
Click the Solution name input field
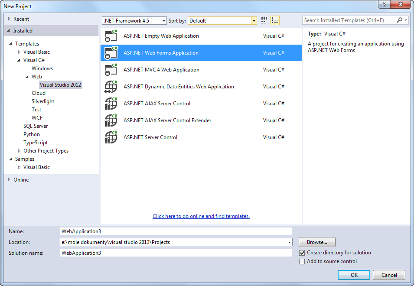click(176, 253)
